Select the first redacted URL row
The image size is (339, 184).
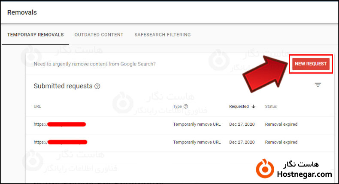click(x=60, y=125)
